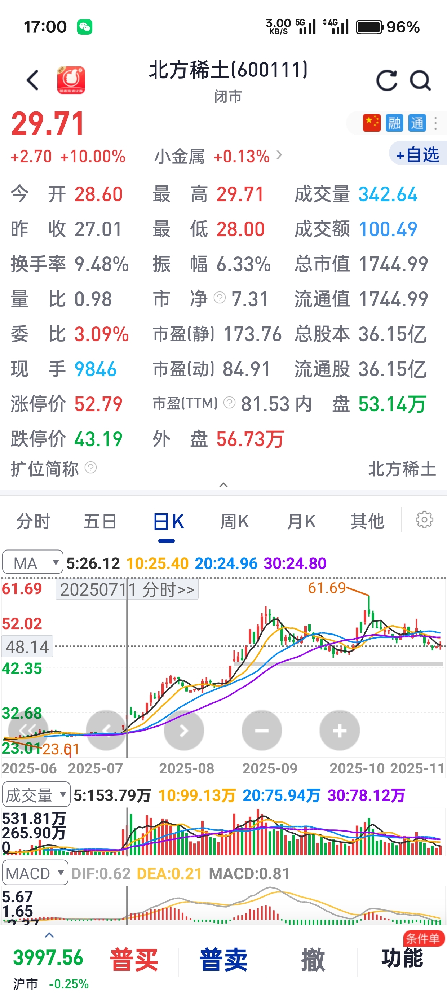Open the 其他 chart tab
447x1000 pixels.
click(367, 521)
